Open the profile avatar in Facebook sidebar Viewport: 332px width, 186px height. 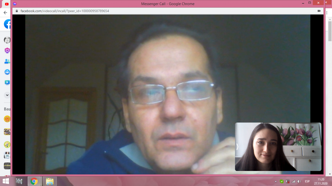point(7,40)
